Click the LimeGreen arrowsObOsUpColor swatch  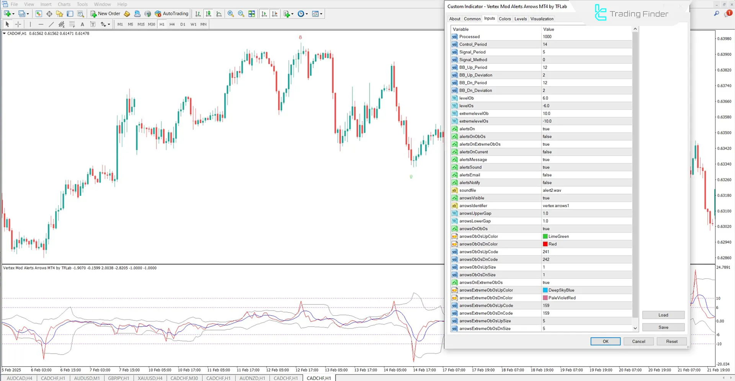coord(545,236)
